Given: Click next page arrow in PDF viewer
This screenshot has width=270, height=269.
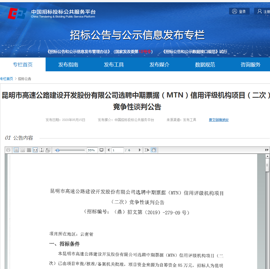Looking at the screenshot, I should 140,150.
